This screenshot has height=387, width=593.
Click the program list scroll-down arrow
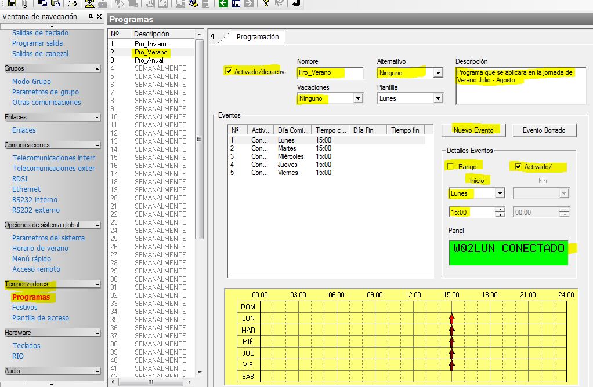(200, 373)
